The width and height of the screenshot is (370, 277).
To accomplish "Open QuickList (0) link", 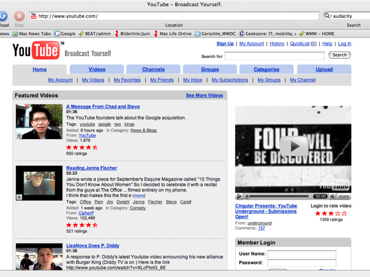I will 303,44.
